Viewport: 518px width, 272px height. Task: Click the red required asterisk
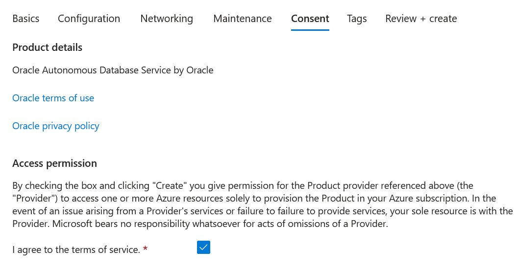point(146,250)
